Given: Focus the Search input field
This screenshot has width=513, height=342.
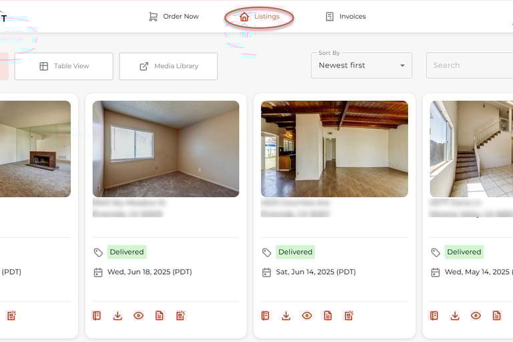Looking at the screenshot, I should pyautogui.click(x=470, y=65).
